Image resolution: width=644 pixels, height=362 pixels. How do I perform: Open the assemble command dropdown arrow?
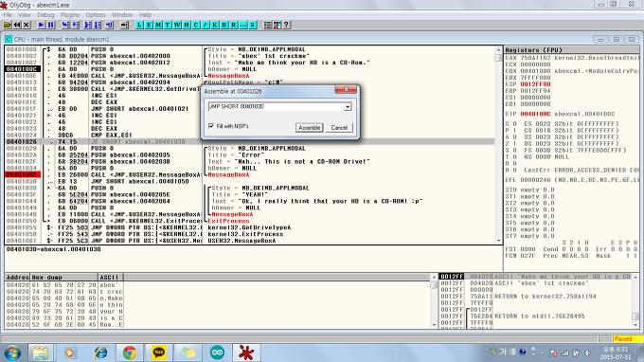pyautogui.click(x=348, y=107)
